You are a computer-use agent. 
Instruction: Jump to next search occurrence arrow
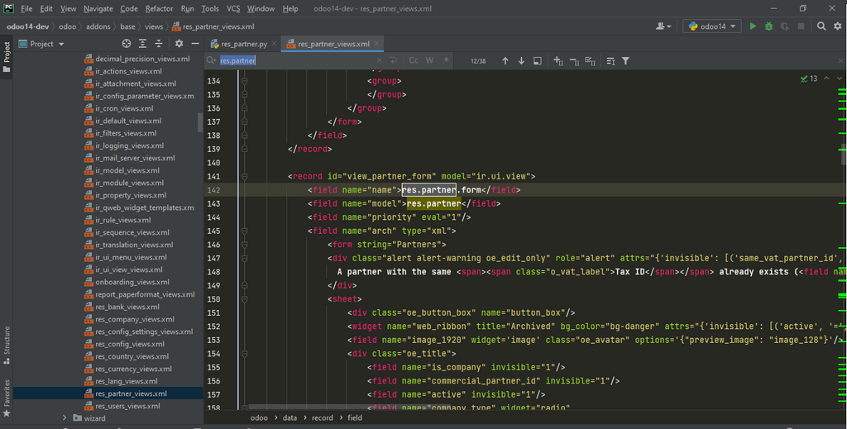click(521, 61)
